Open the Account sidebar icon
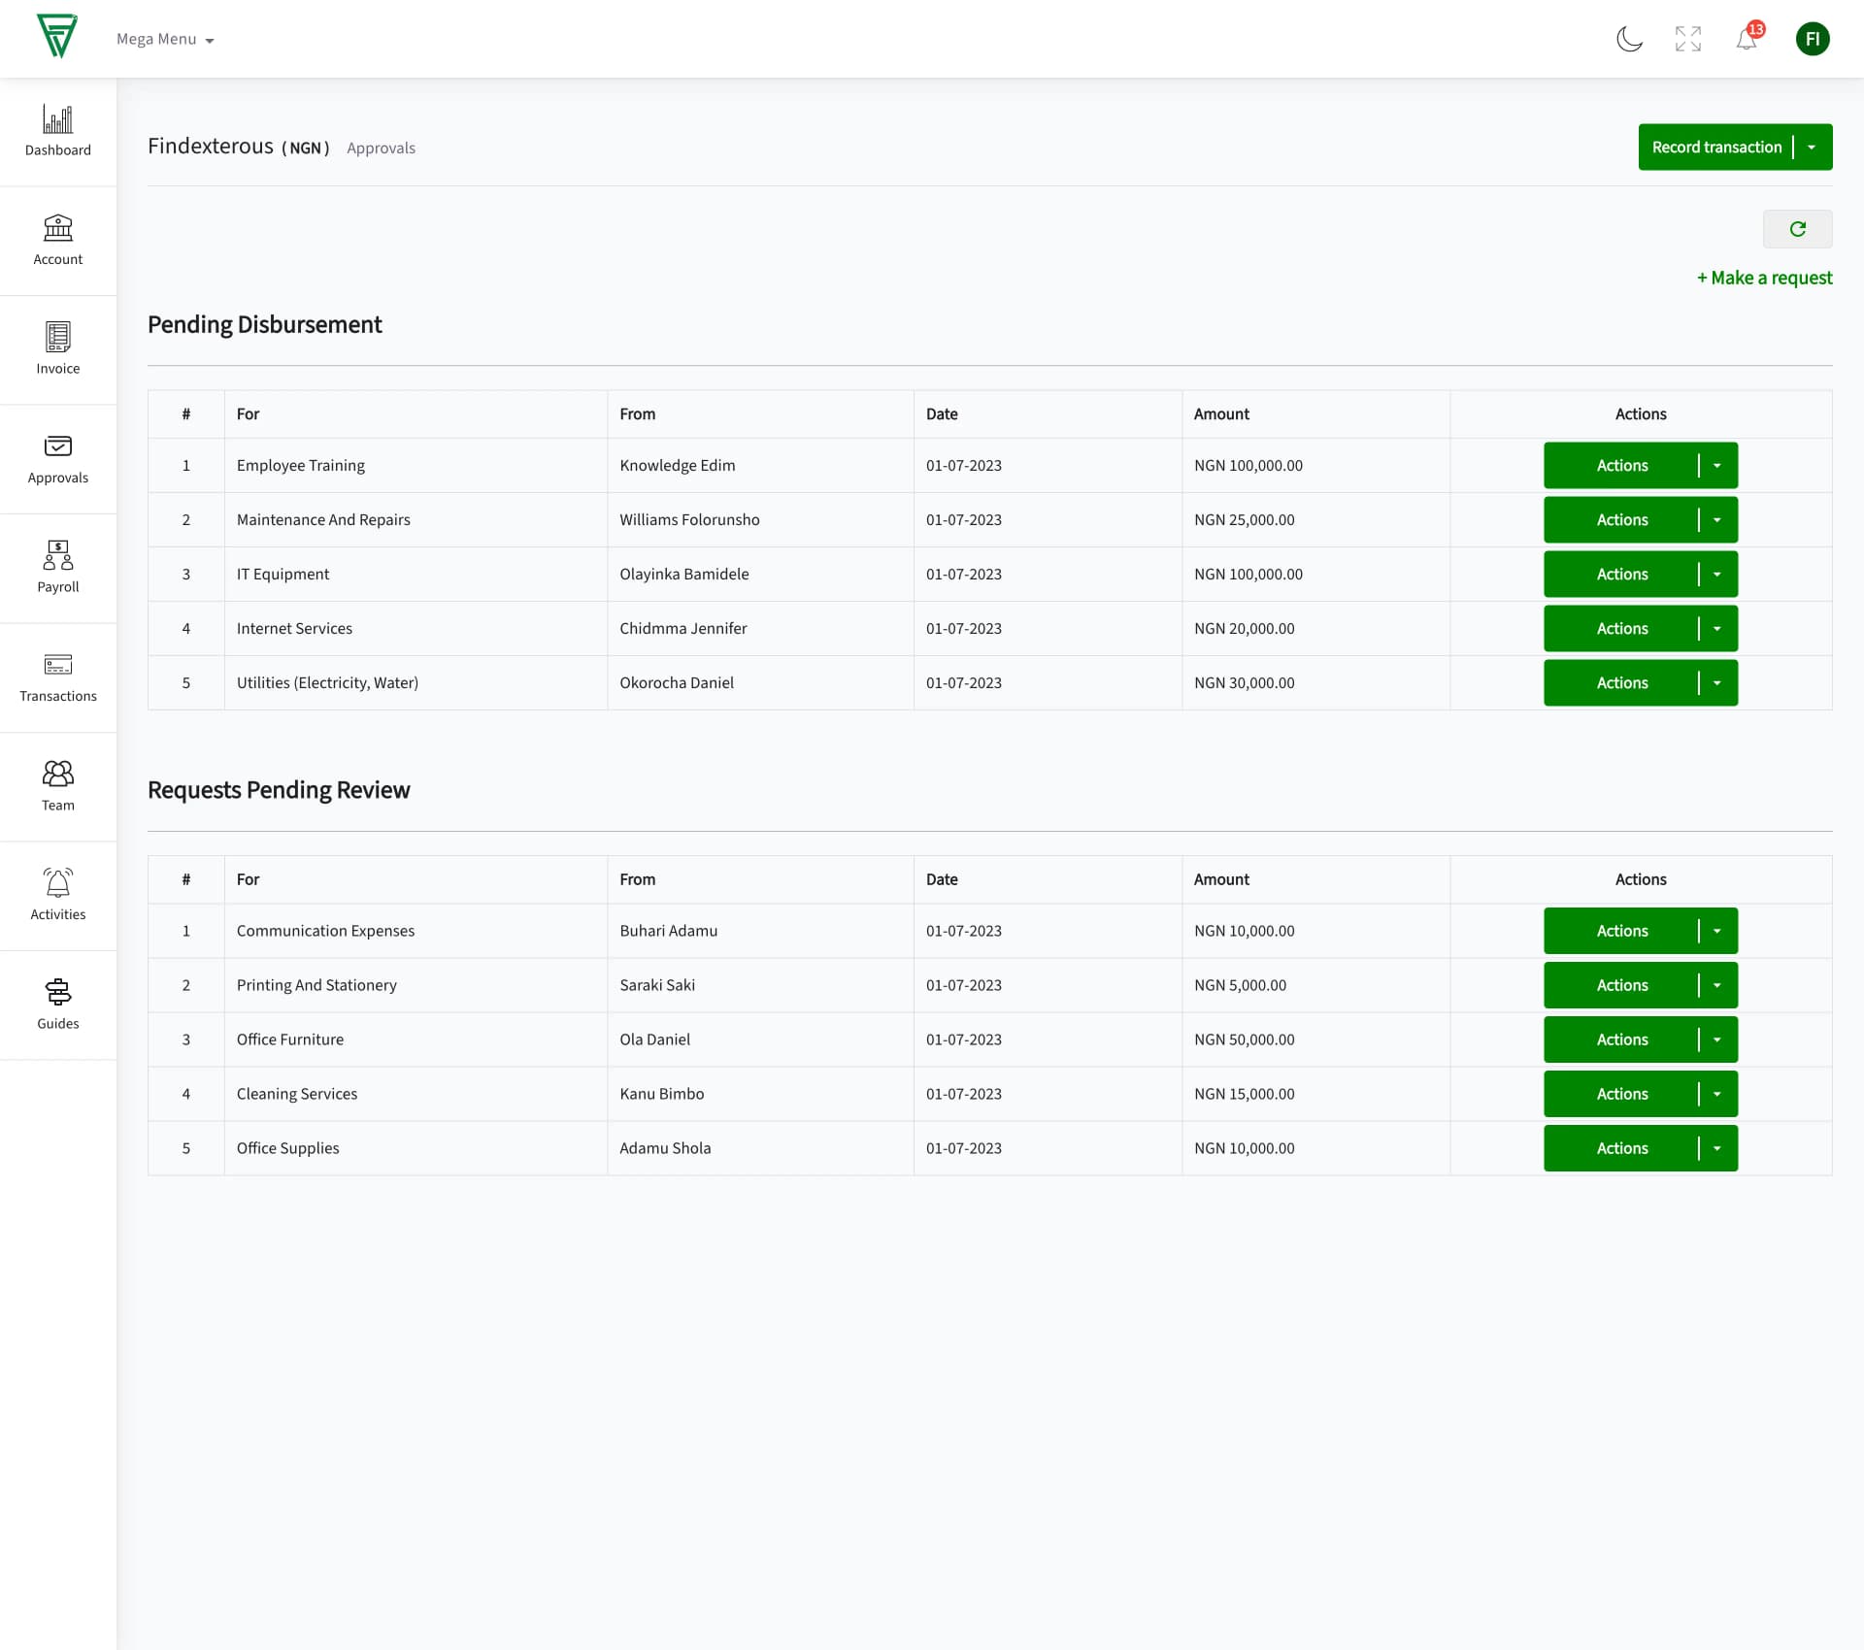The width and height of the screenshot is (1864, 1650). pos(58,241)
